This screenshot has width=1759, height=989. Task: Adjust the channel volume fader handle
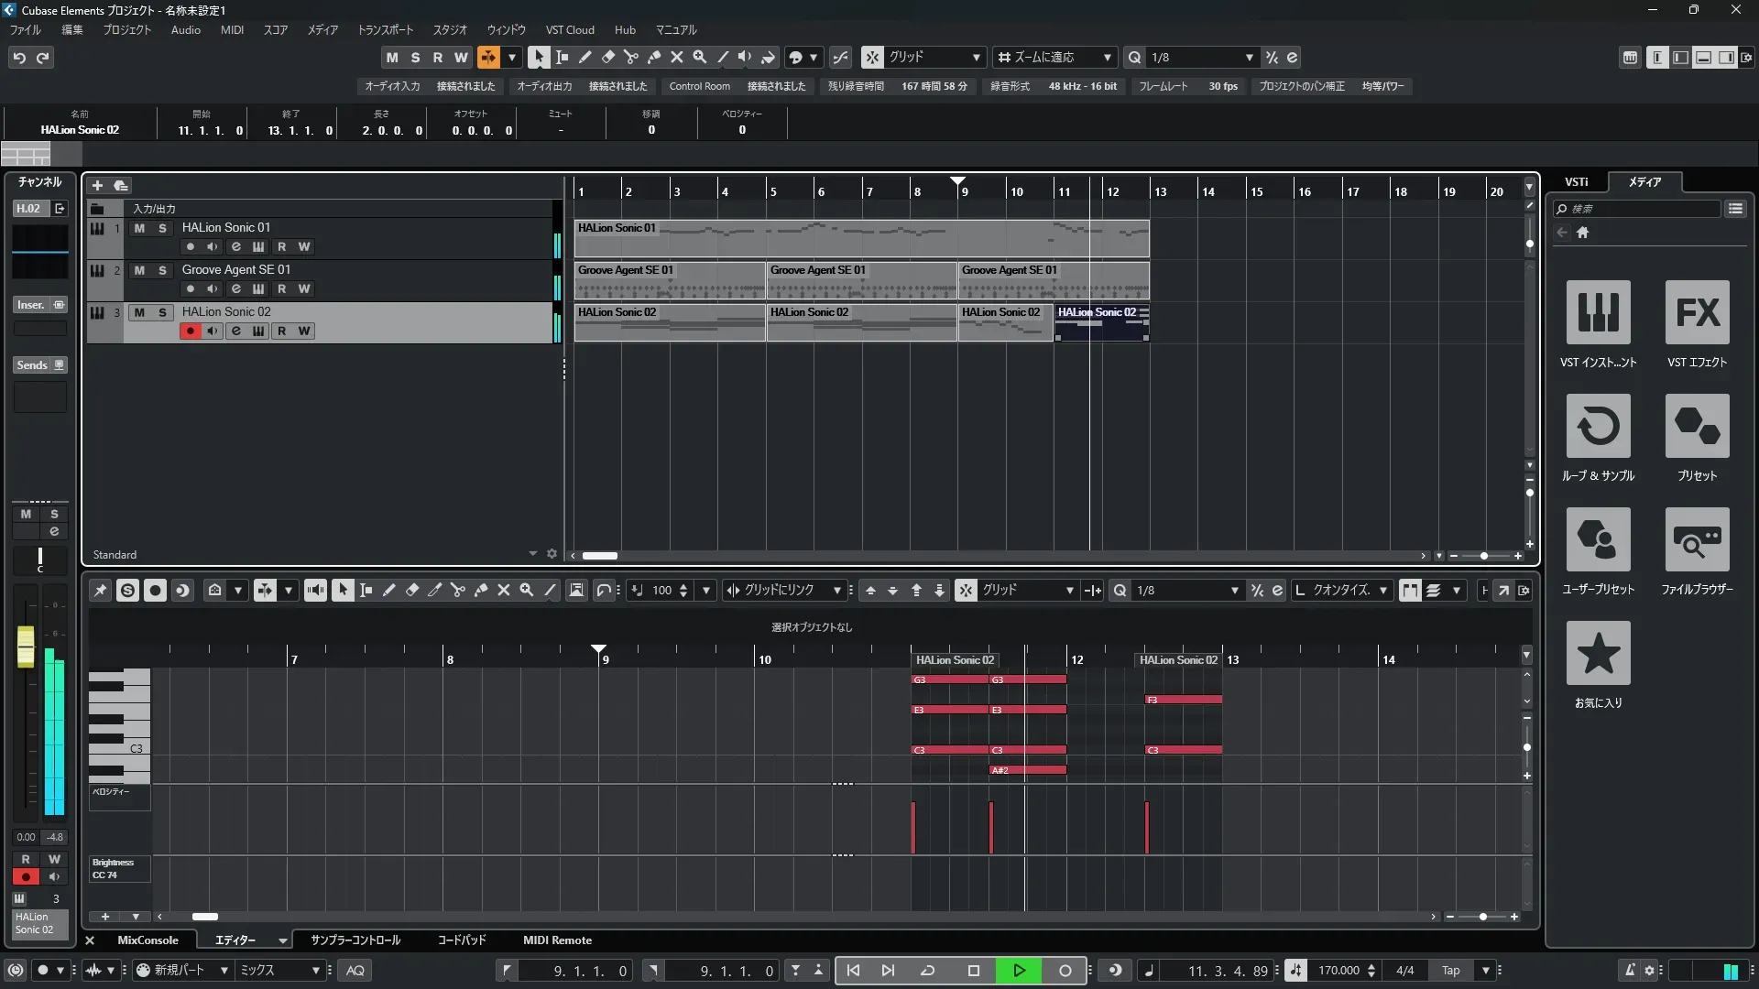click(x=26, y=646)
